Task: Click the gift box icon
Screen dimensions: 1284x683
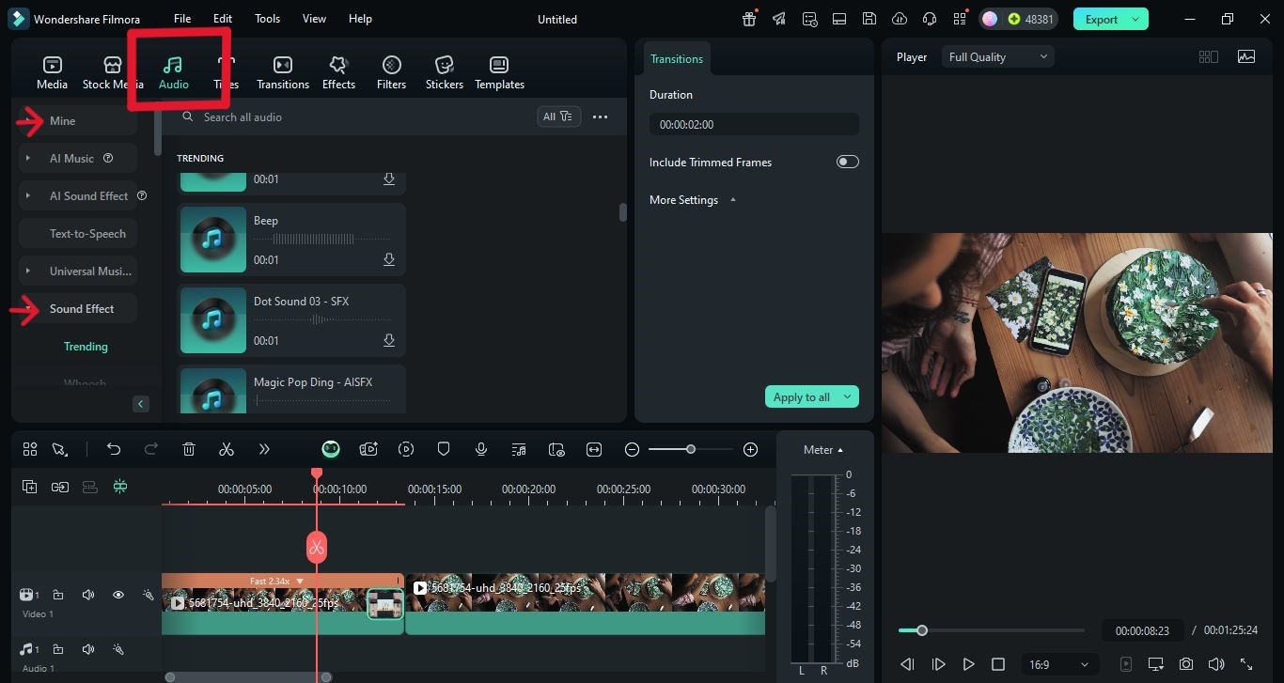Action: tap(749, 19)
